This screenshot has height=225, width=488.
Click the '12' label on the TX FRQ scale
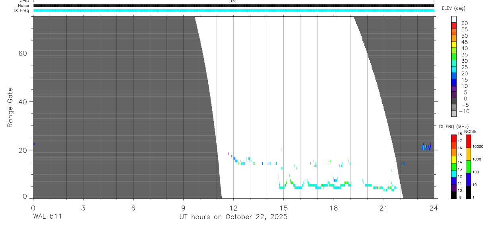(x=460, y=176)
